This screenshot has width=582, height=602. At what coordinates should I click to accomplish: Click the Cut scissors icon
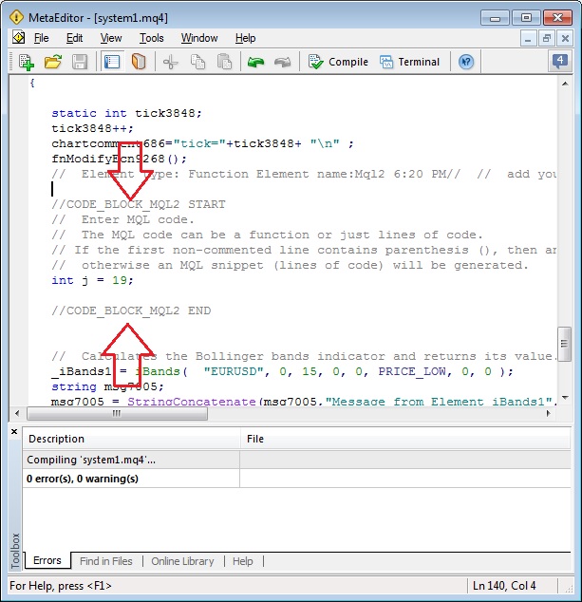pyautogui.click(x=171, y=62)
